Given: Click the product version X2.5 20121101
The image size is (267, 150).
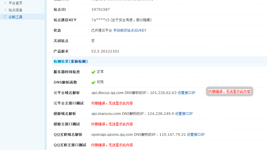Looking at the screenshot, I should point(105,51).
